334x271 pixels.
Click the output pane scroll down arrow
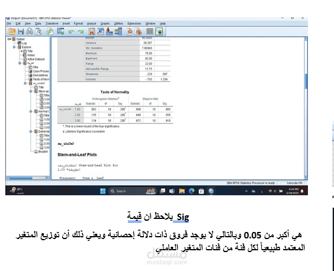click(x=306, y=178)
